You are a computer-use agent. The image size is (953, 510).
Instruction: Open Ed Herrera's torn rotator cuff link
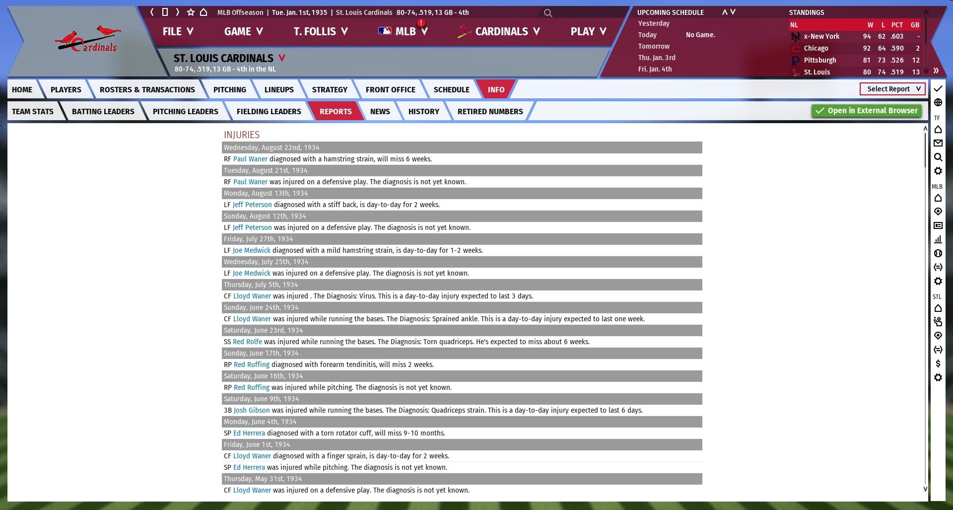click(249, 433)
